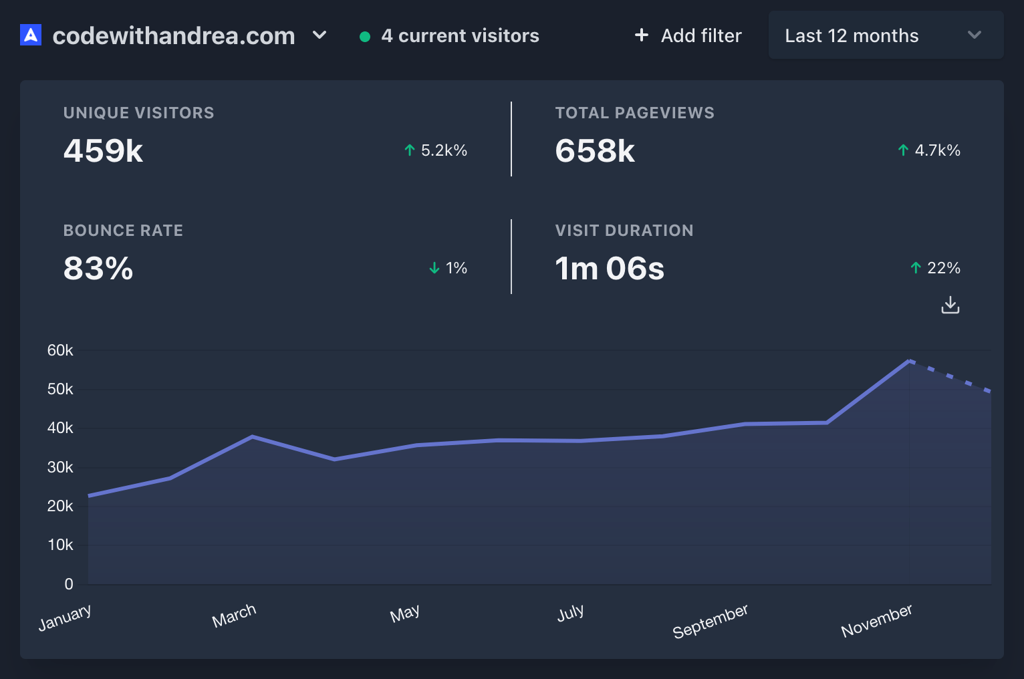Click the green live visitors dot indicator
Image resolution: width=1024 pixels, height=679 pixels.
(x=365, y=37)
